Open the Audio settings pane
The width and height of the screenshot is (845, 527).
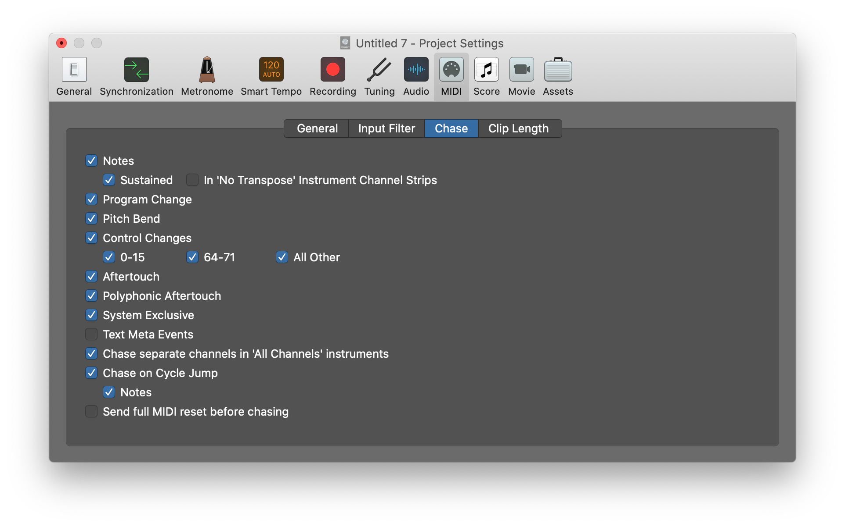416,70
